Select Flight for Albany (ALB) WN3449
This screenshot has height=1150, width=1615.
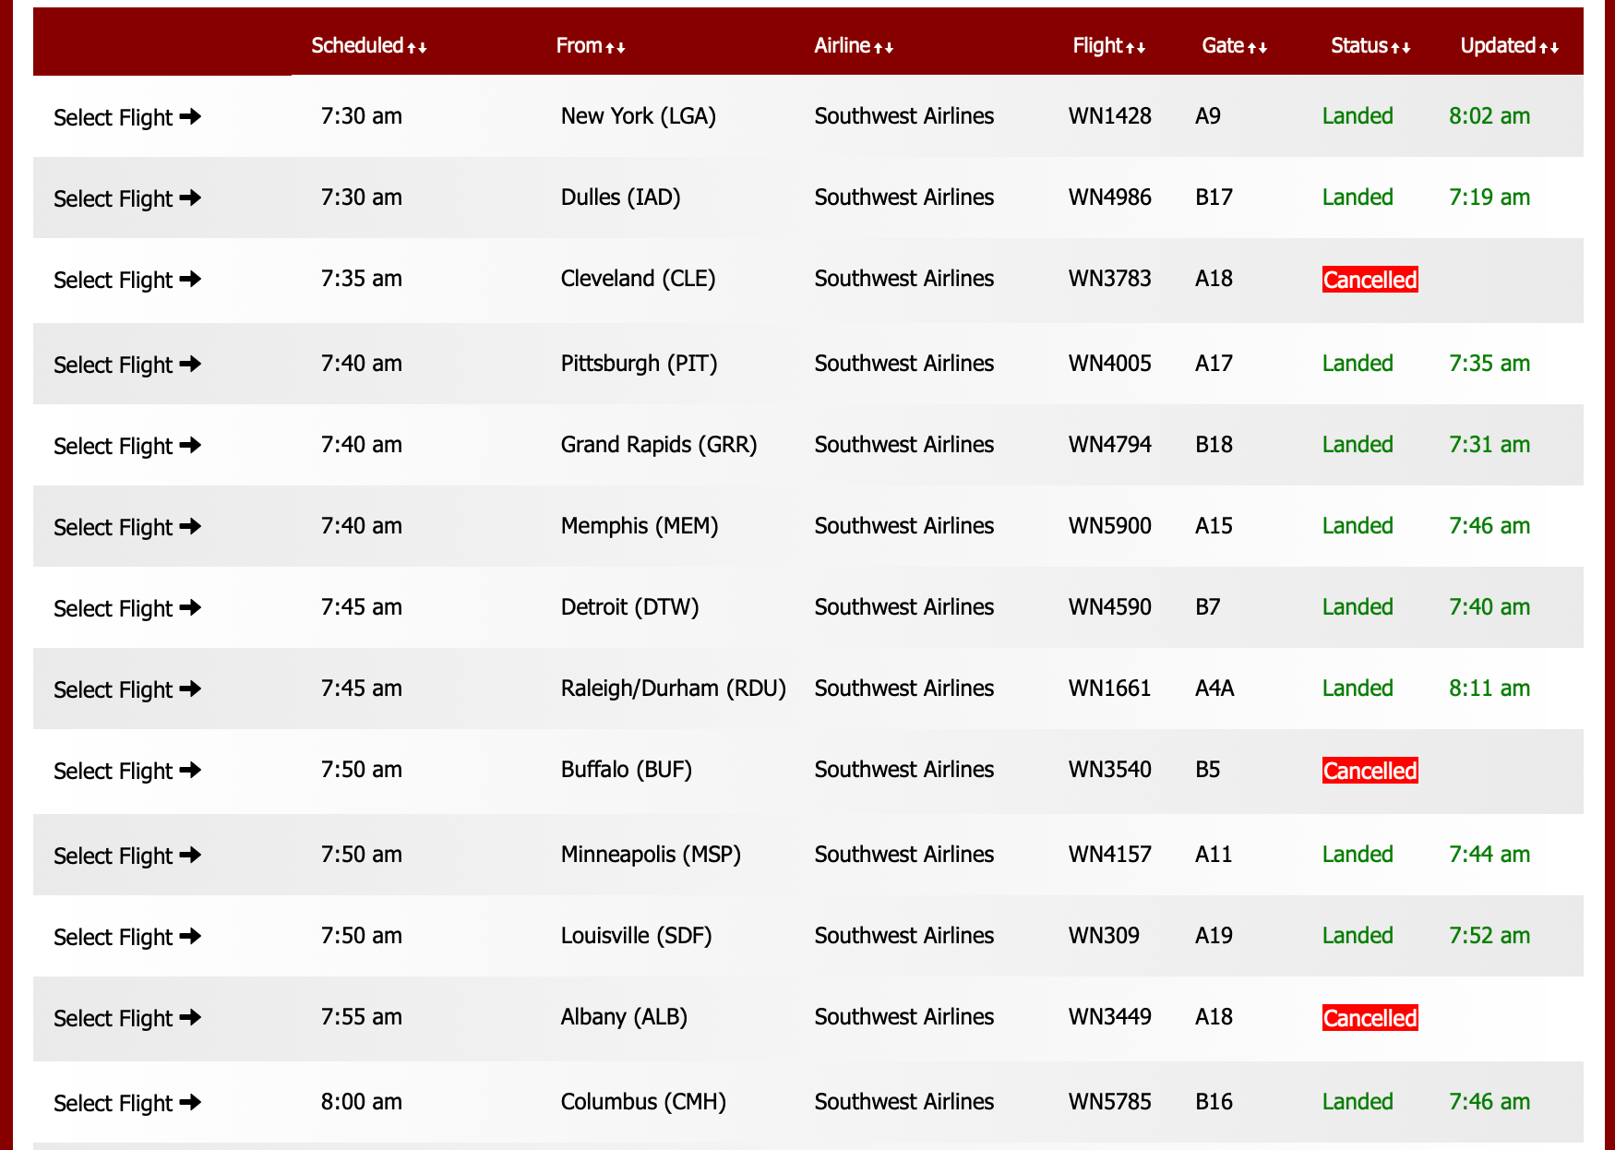click(127, 1018)
